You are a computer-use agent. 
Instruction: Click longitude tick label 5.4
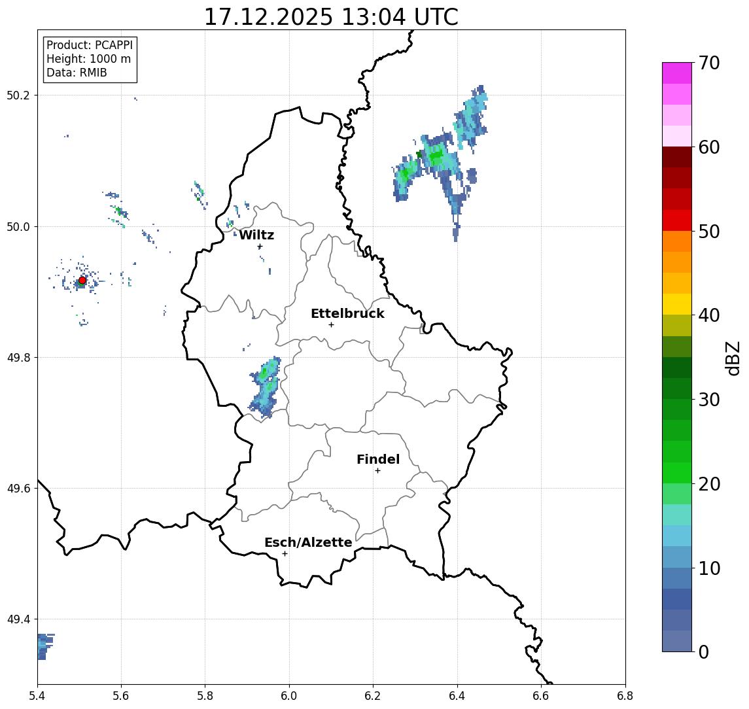coord(37,696)
